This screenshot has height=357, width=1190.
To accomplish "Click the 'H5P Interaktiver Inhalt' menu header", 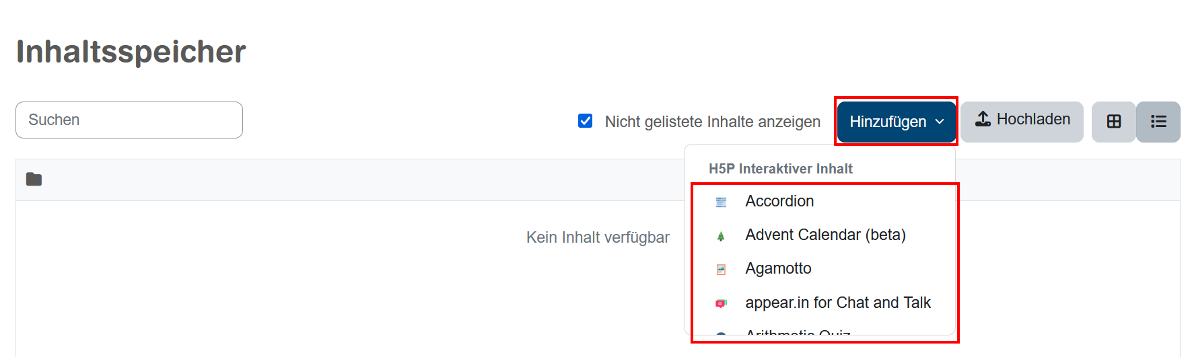I will (x=780, y=169).
